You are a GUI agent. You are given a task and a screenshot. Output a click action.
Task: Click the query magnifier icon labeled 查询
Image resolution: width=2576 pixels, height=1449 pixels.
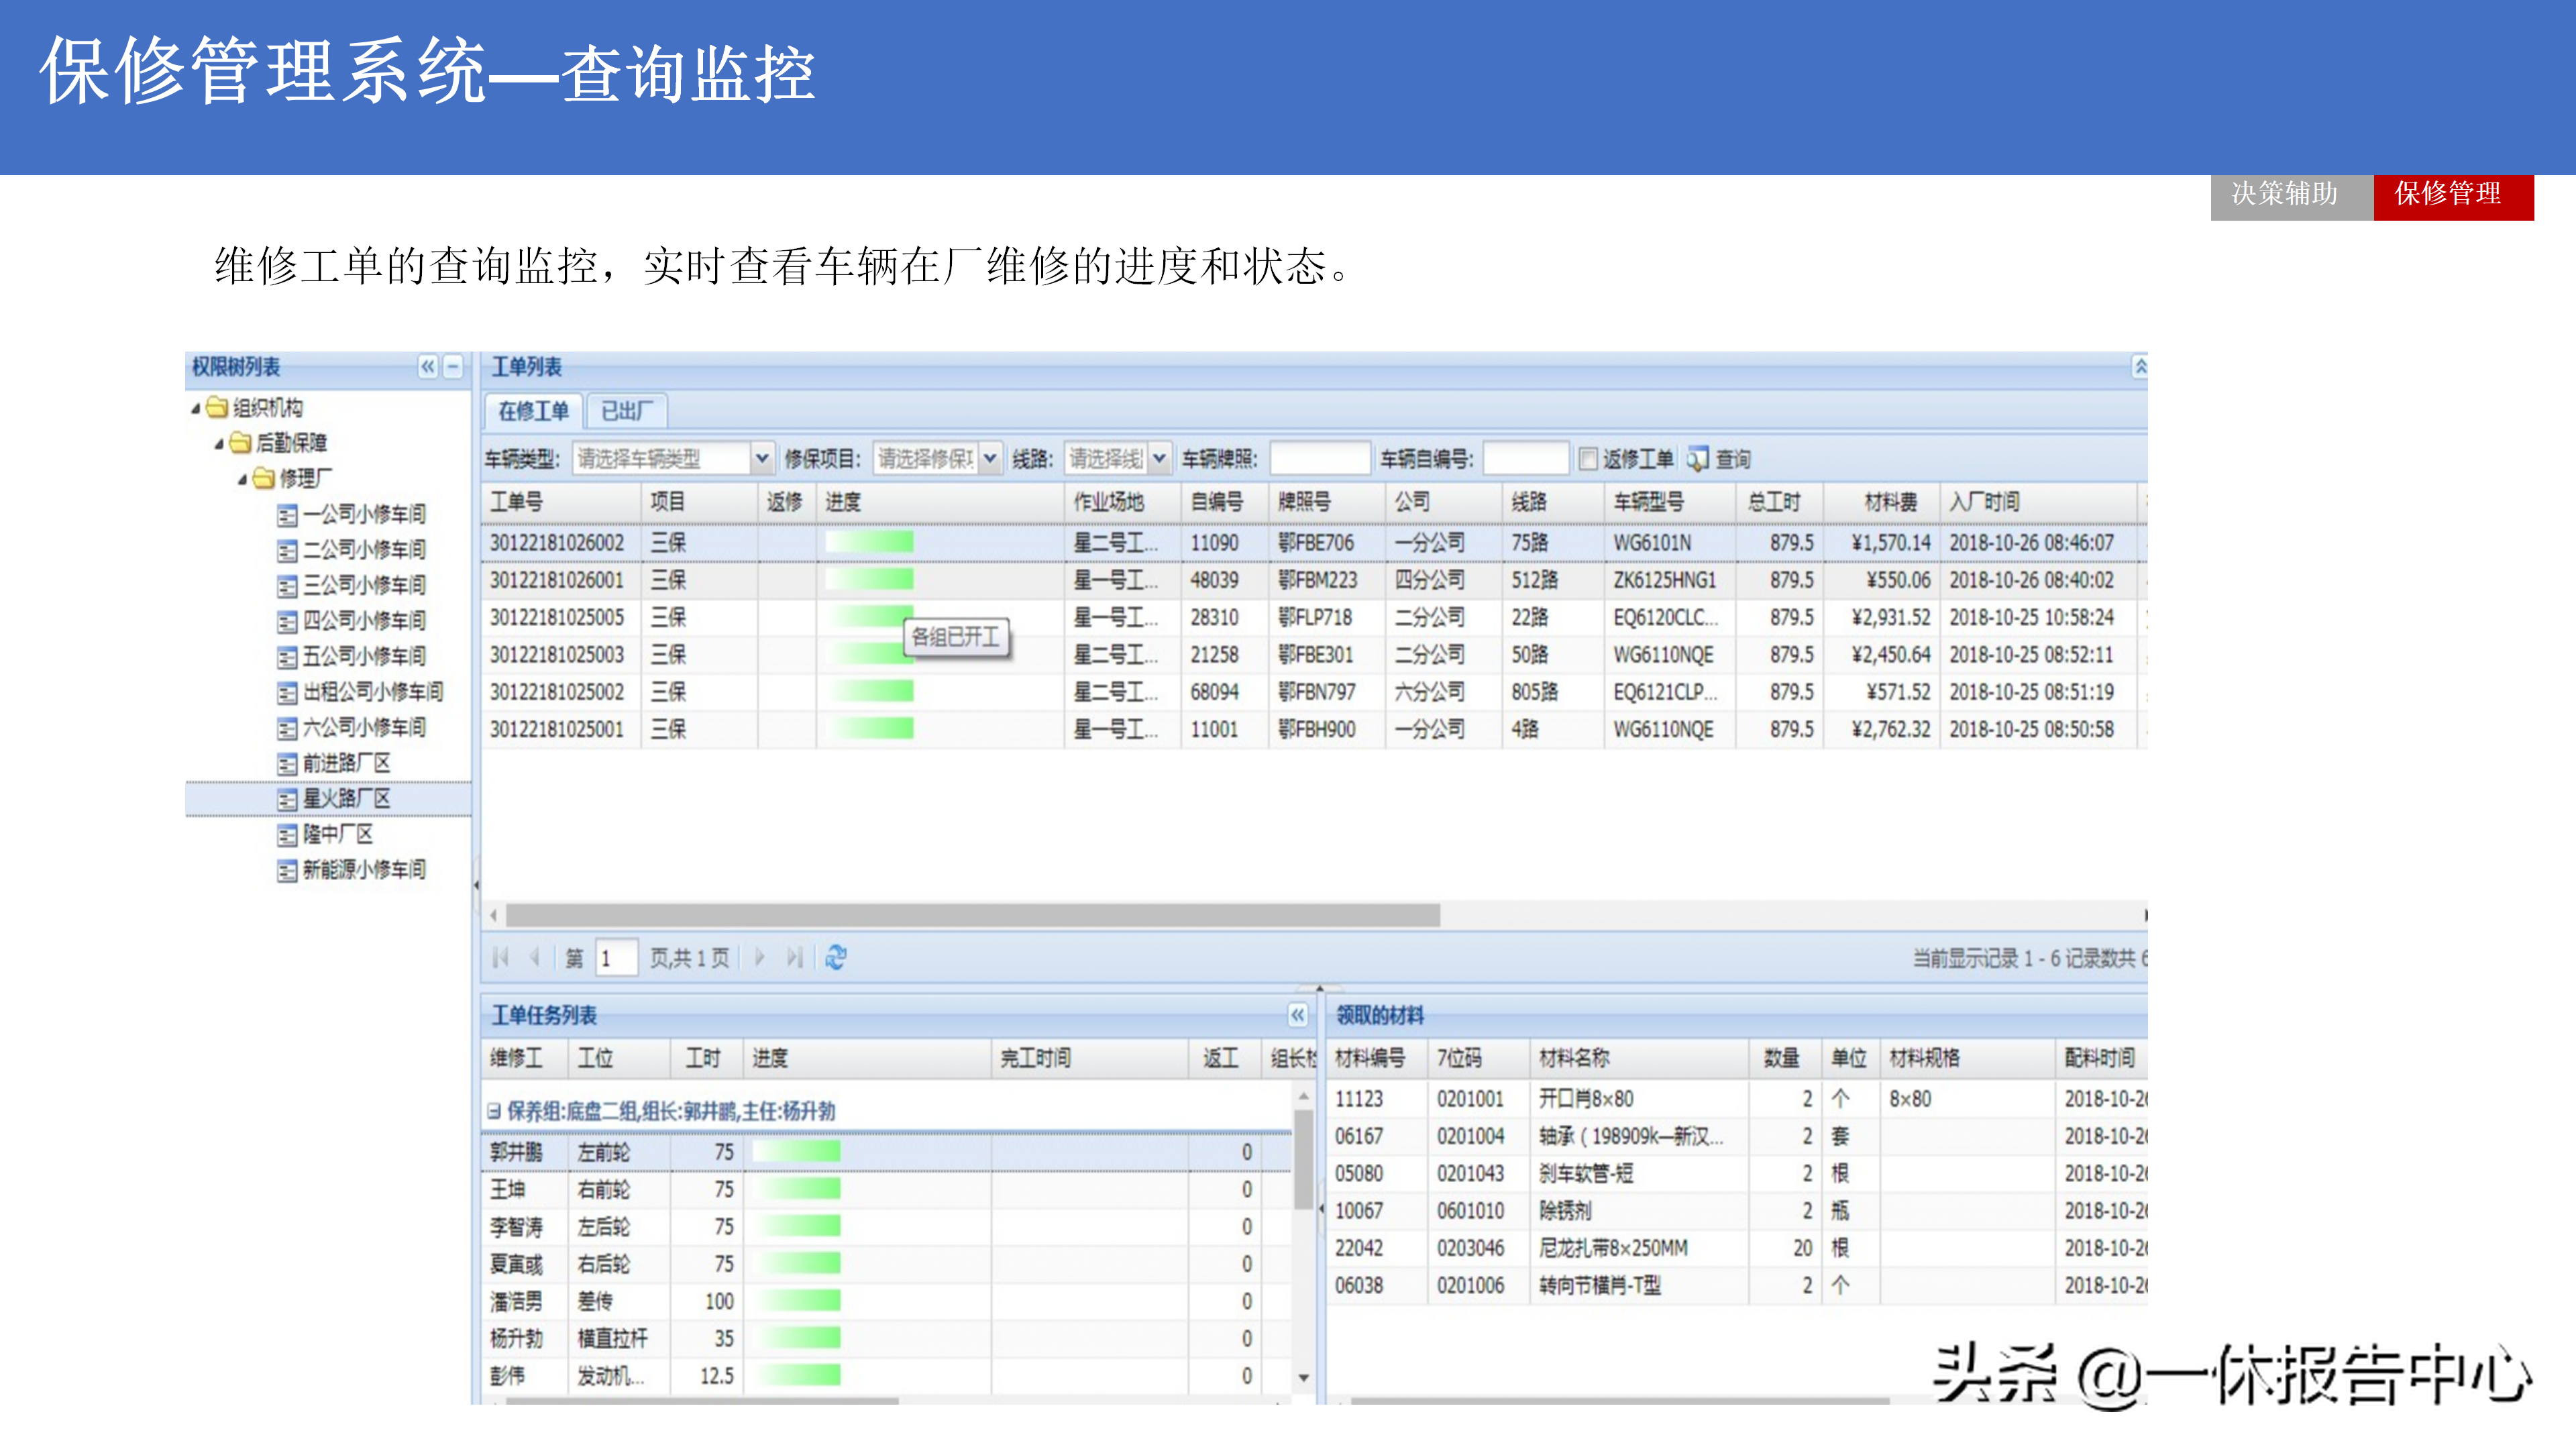pos(1697,459)
